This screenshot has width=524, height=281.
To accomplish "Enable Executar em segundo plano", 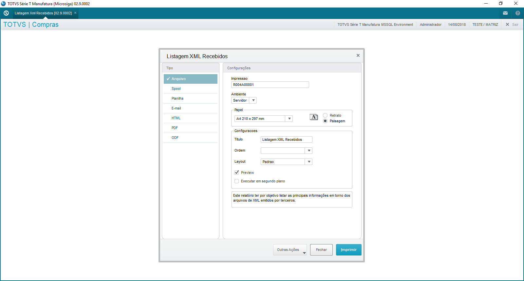I will tap(237, 181).
